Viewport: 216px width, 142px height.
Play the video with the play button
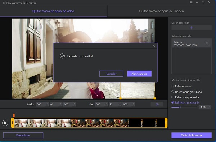pyautogui.click(x=5, y=123)
